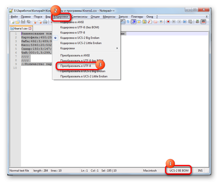Open the Правка menu
219x183 pixels.
26,17
